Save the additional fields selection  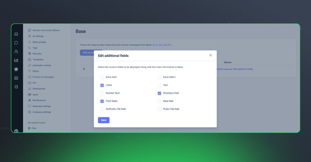click(x=104, y=120)
